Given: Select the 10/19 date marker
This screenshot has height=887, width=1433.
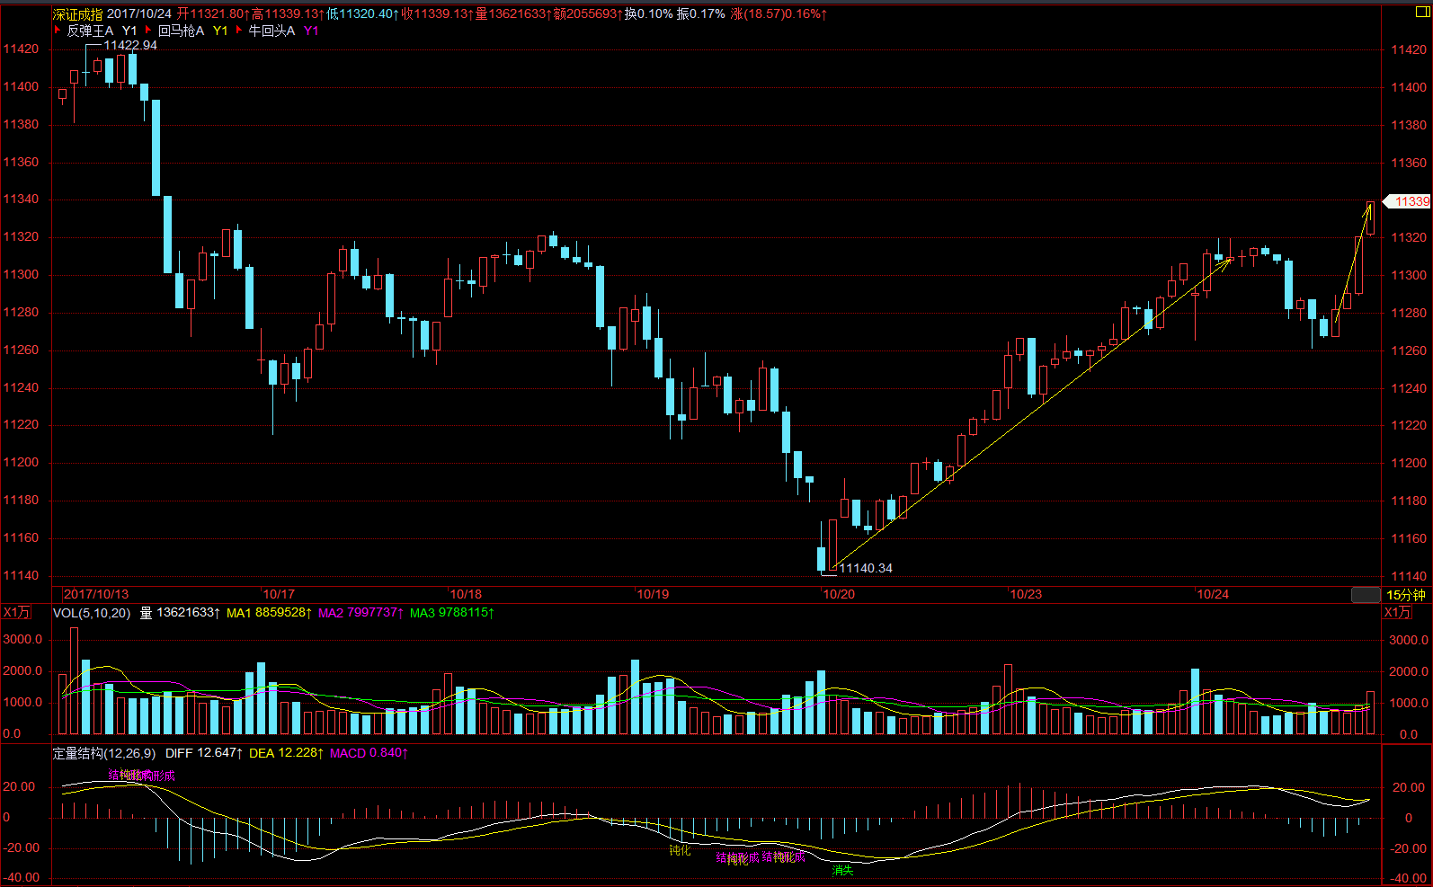Looking at the screenshot, I should 653,594.
